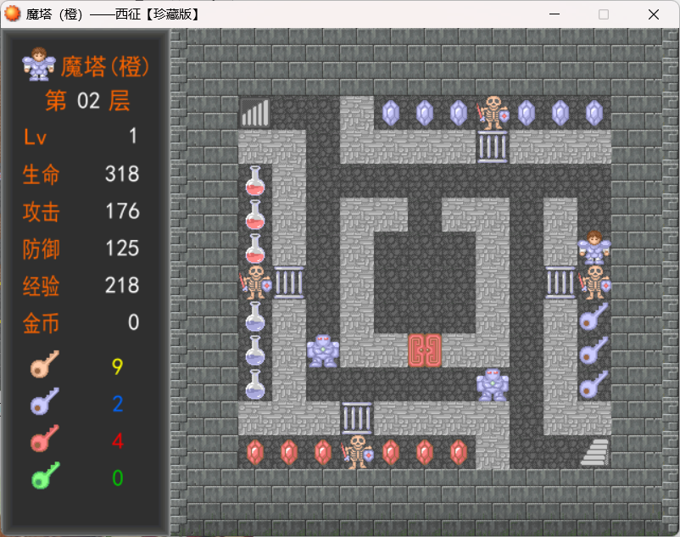Select the hero character on the map
This screenshot has width=680, height=537.
[594, 249]
